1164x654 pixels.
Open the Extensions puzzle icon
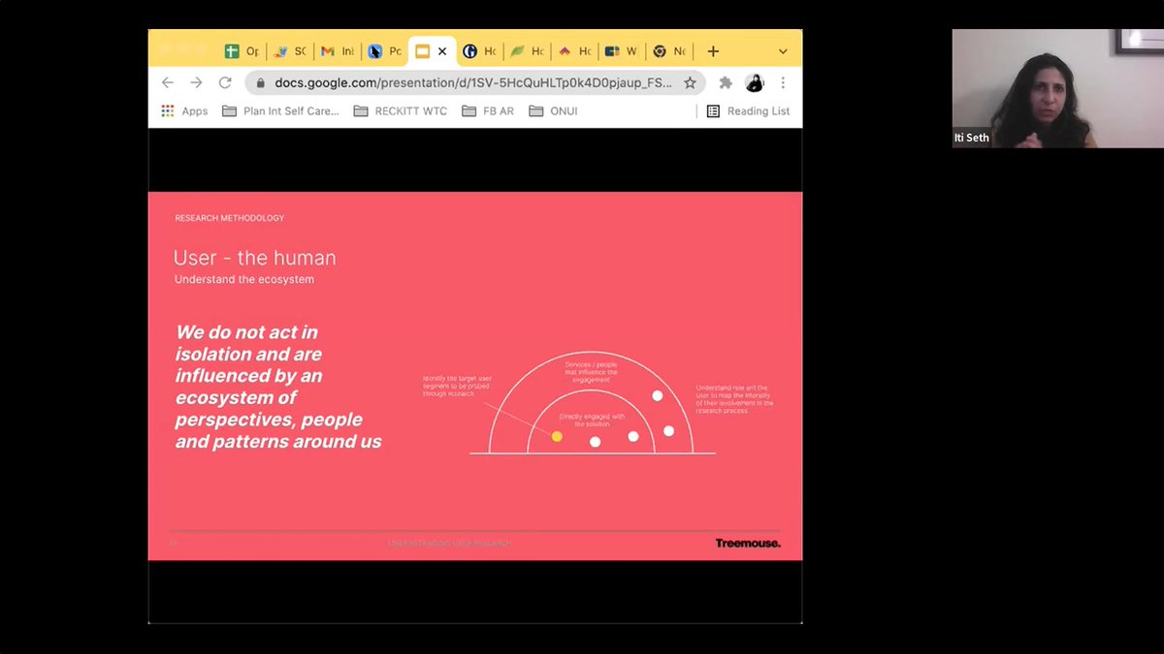726,82
